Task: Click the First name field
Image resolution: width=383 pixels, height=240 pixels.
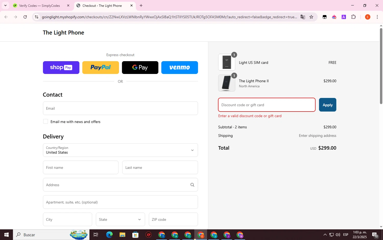Action: tap(81, 168)
